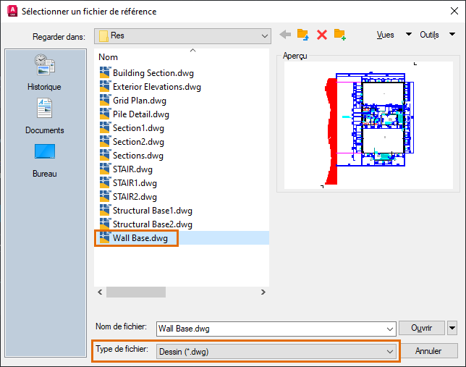Select file name STAIR.dwg
The height and width of the screenshot is (367, 466).
[x=132, y=169]
